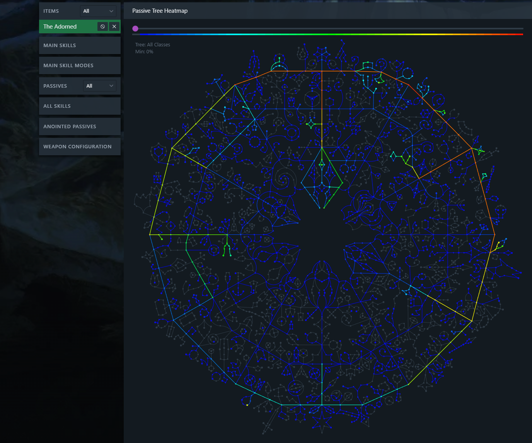Select The Adorned item tag
This screenshot has height=443, width=532.
[x=60, y=27]
